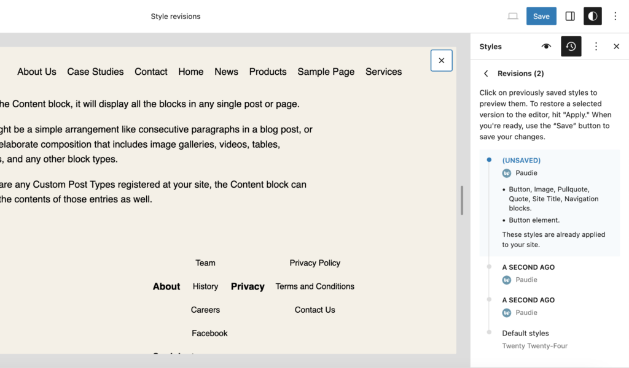629x368 pixels.
Task: Open the Privacy Policy footer link
Action: pos(314,263)
